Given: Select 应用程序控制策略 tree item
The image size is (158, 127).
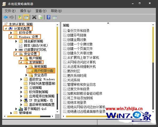Looking at the screenshot, I should click(42, 96).
